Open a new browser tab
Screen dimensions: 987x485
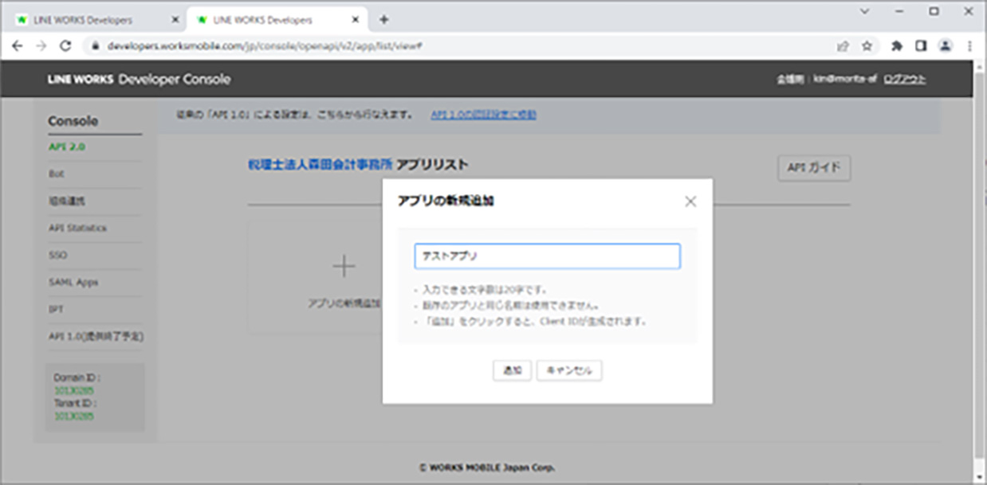click(383, 19)
